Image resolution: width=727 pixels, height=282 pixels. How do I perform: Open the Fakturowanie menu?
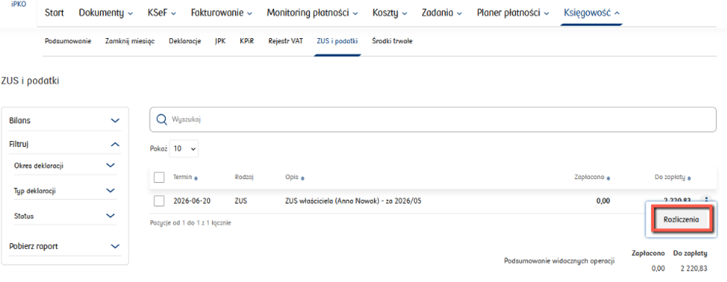221,14
